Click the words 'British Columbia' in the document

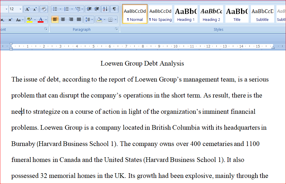(176, 127)
